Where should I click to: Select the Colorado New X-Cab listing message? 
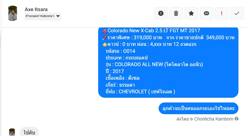pos(168,62)
